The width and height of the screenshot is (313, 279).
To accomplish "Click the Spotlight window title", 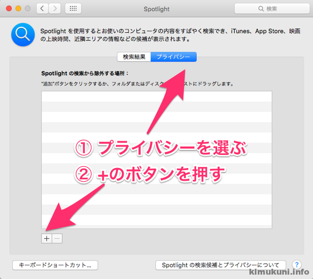I will 156,9.
